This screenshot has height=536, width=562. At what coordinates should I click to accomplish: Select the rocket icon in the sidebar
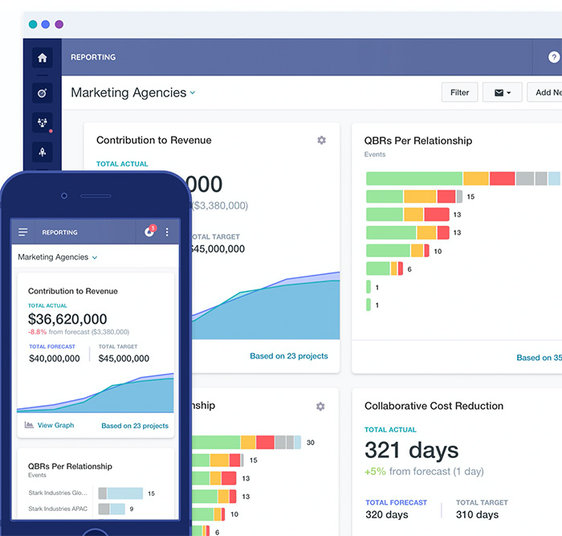pyautogui.click(x=43, y=153)
